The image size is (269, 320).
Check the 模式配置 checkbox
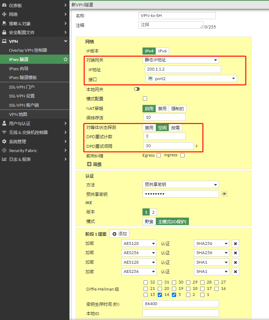click(145, 99)
